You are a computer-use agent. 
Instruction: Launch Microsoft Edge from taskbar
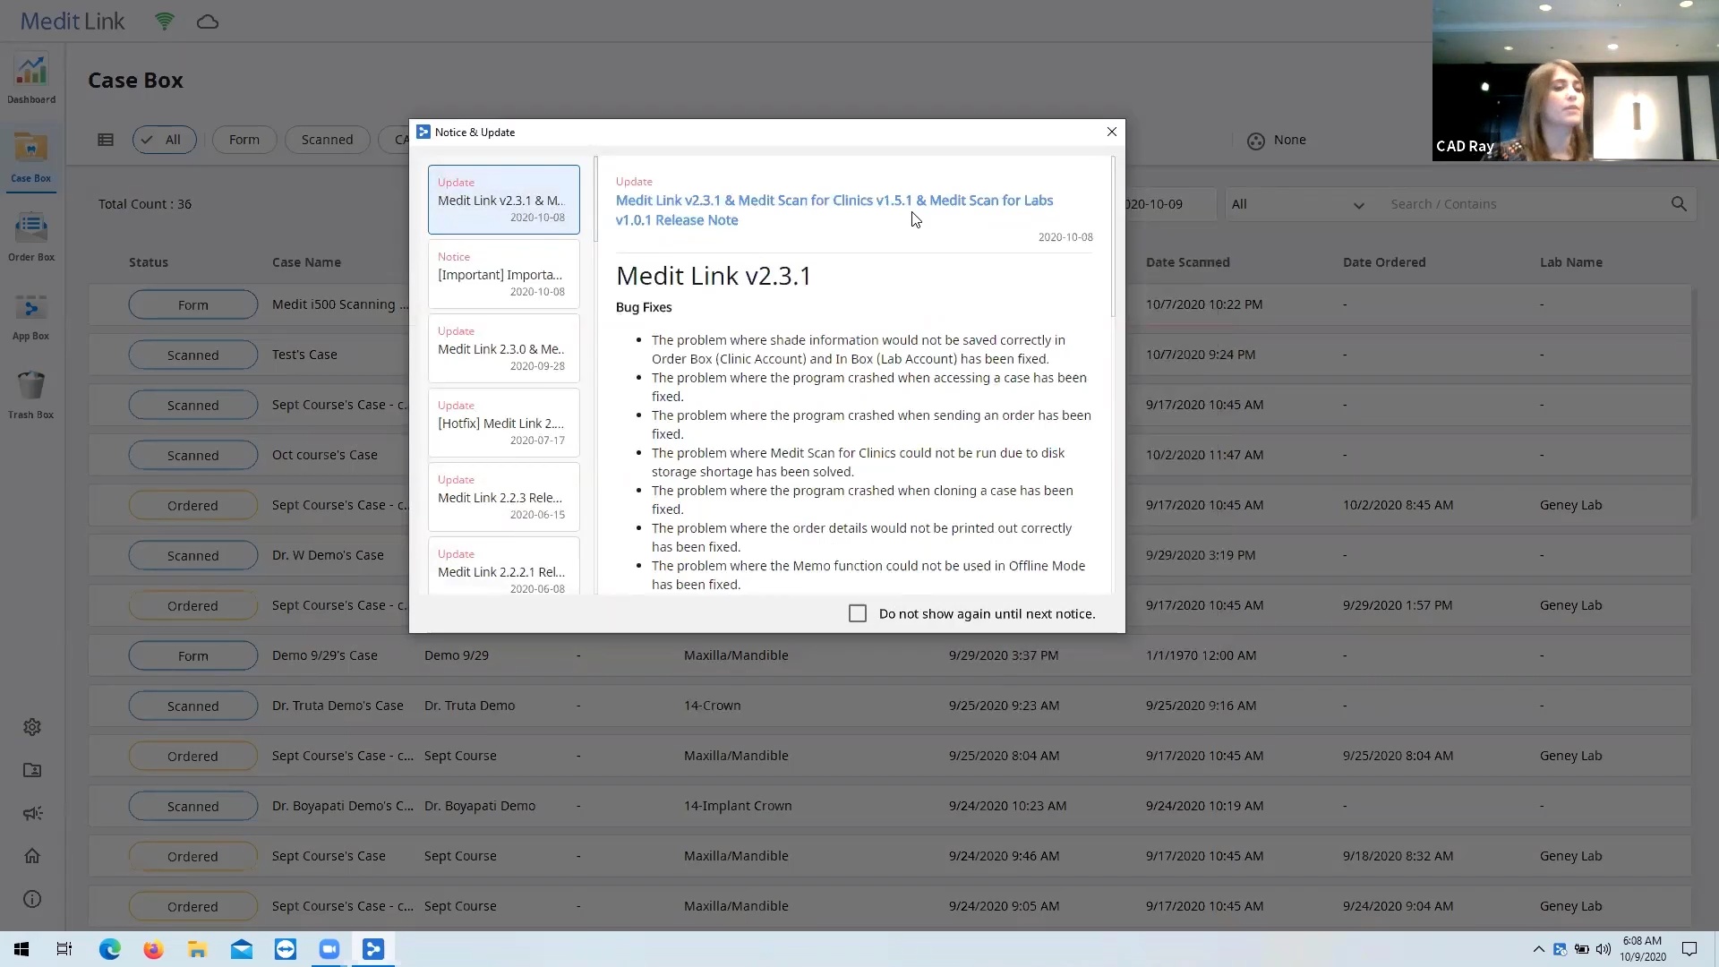109,949
